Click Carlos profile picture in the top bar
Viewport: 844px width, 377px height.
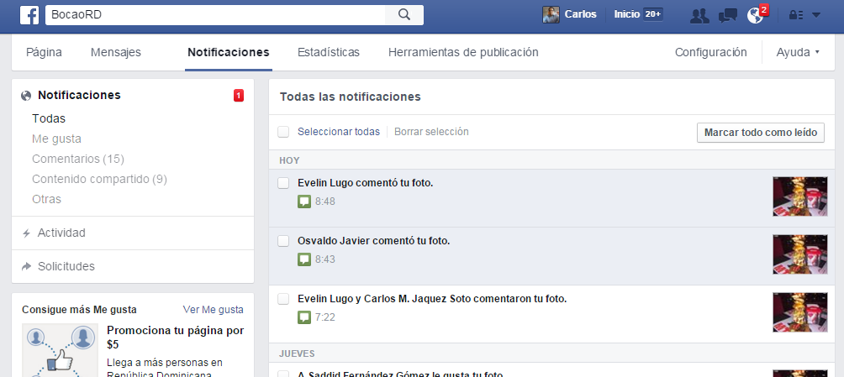pos(551,14)
